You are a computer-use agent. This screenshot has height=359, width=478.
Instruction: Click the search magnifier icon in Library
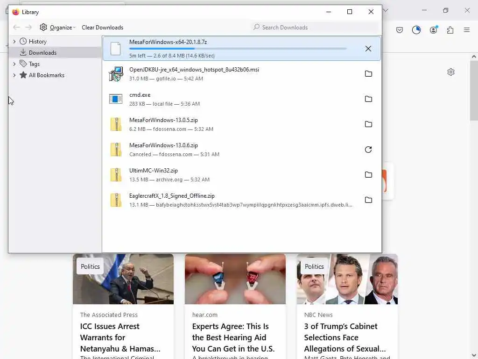point(256,27)
